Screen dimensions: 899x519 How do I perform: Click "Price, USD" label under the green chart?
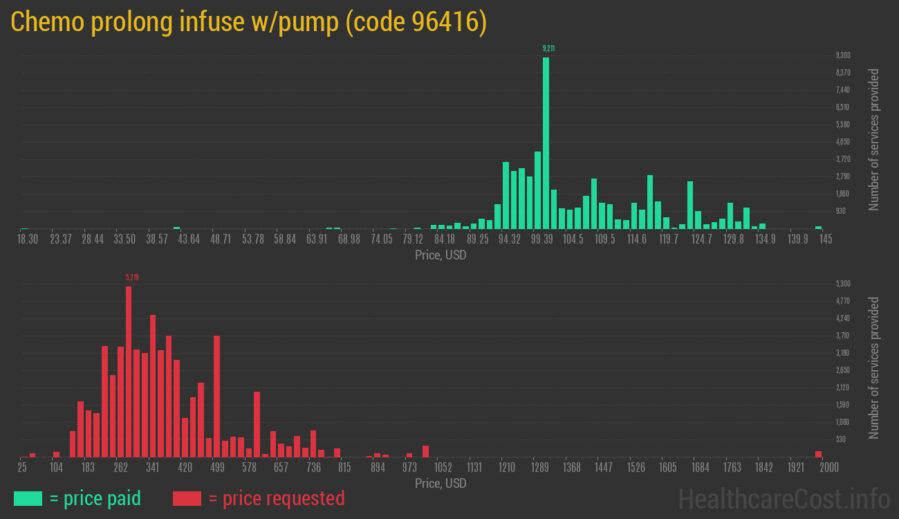click(x=440, y=255)
